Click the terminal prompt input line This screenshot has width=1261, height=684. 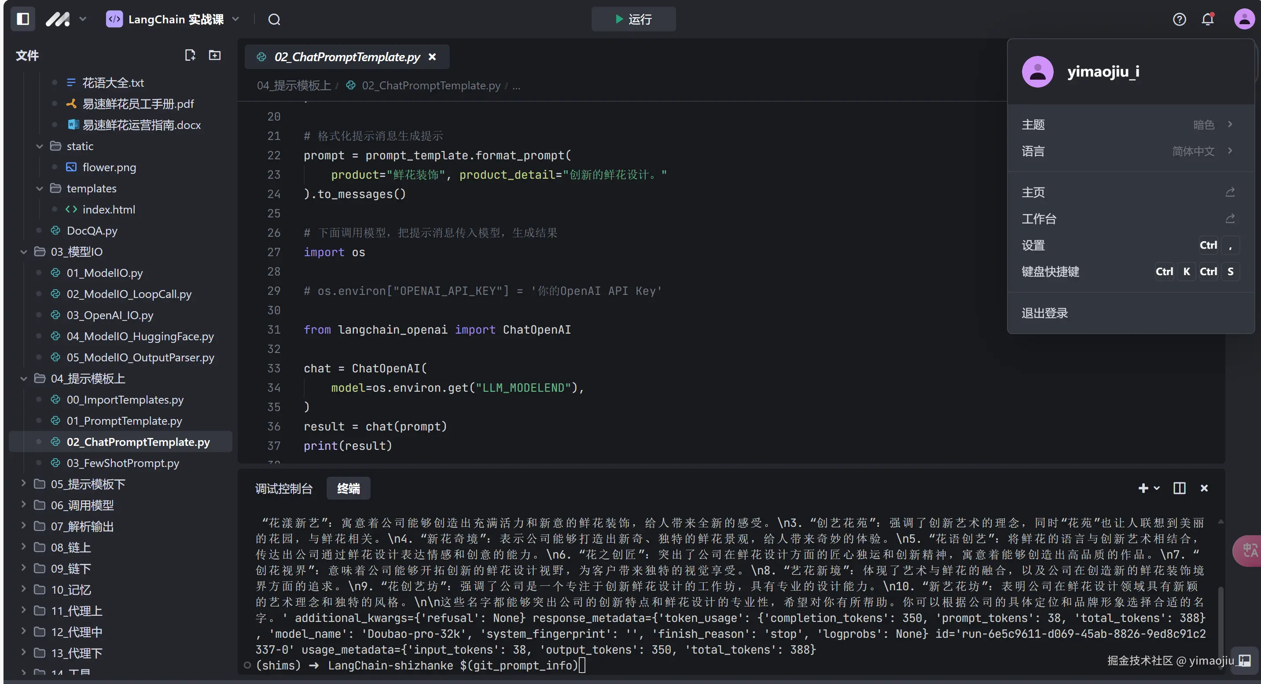[421, 665]
